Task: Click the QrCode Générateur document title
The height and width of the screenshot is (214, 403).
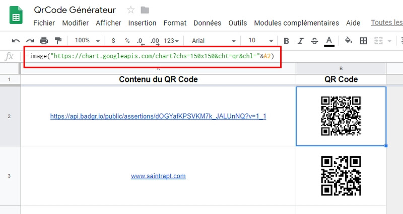Action: (75, 10)
